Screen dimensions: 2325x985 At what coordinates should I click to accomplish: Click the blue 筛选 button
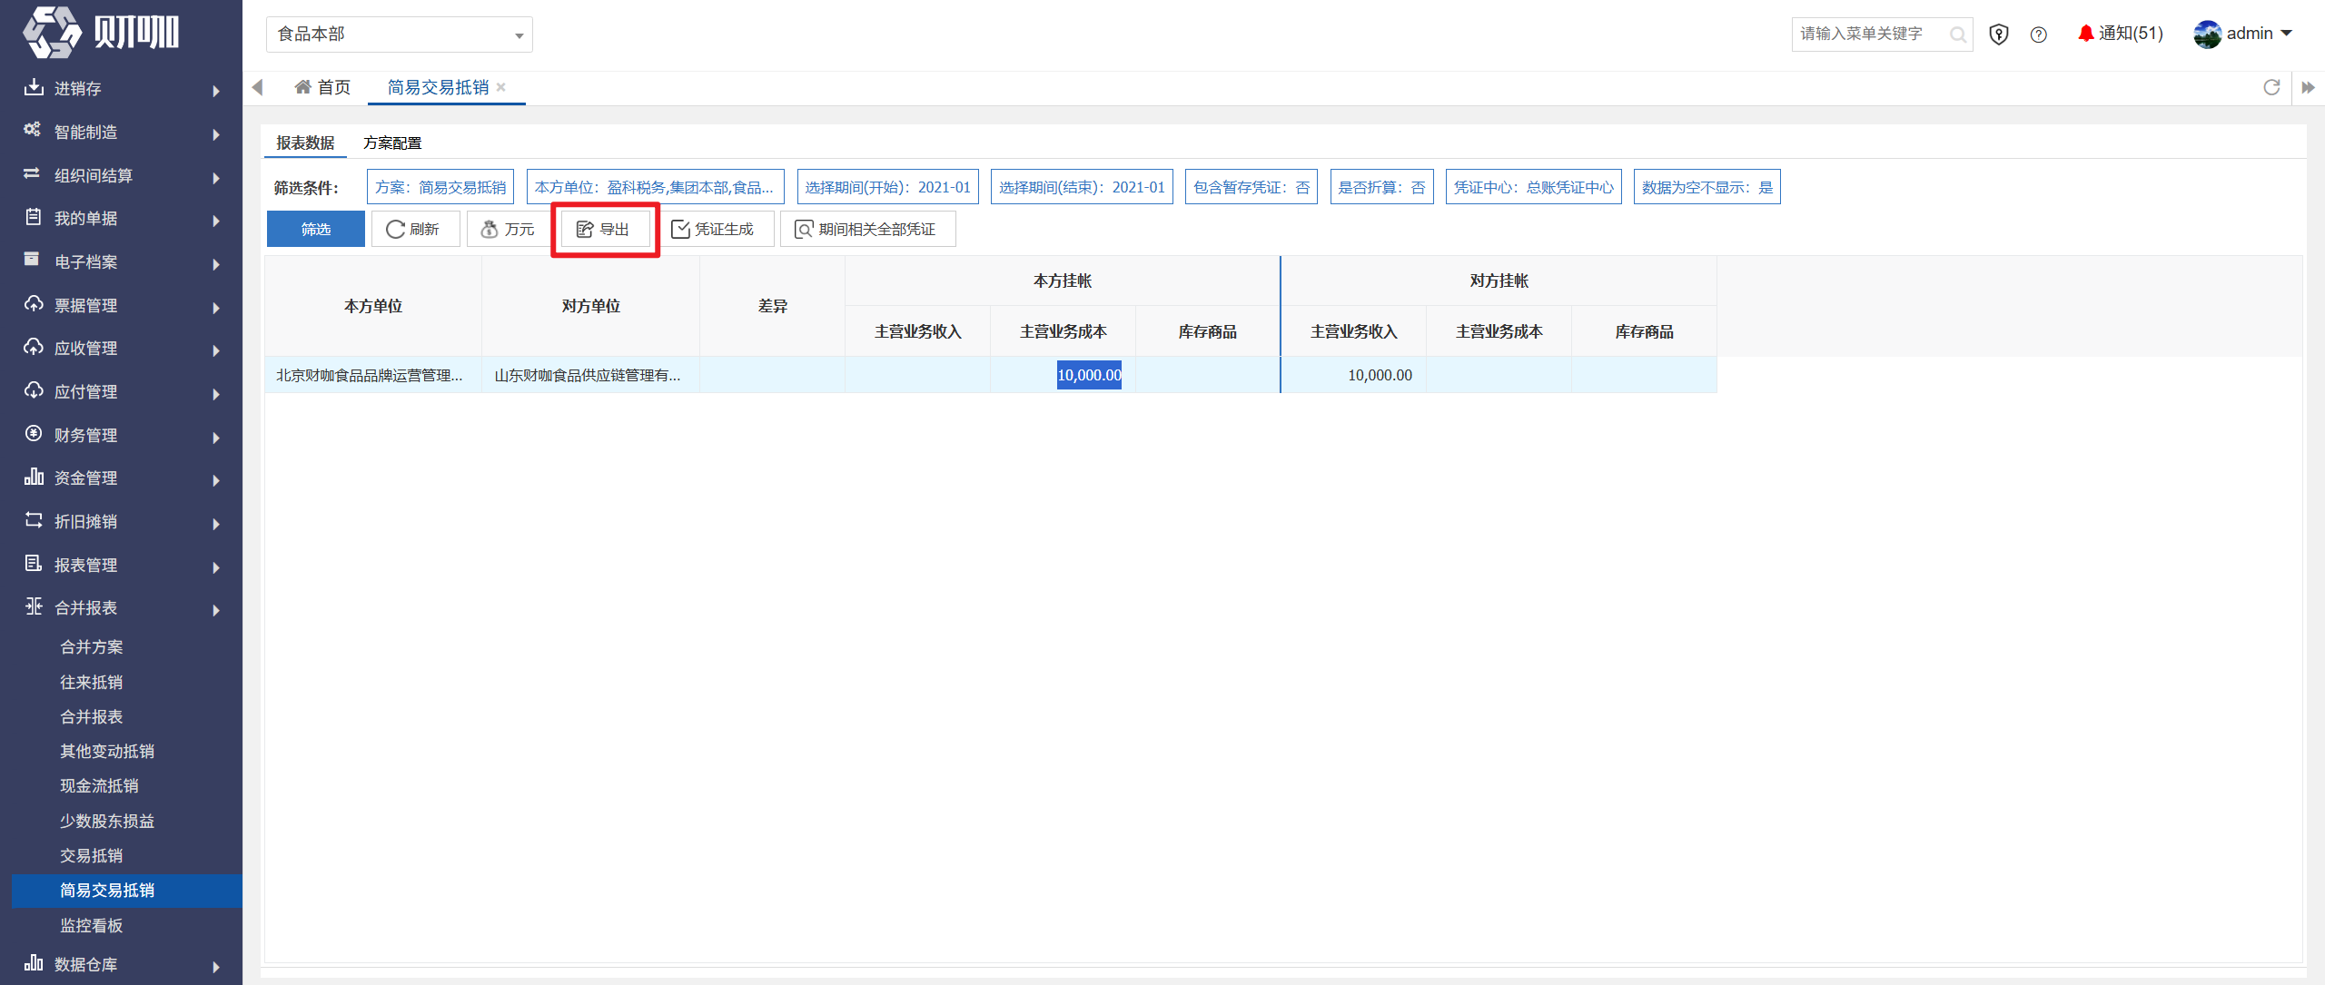pyautogui.click(x=316, y=229)
